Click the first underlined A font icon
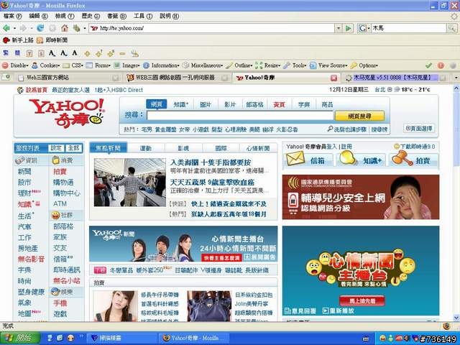Viewport: 460px width, 345px height. (x=52, y=53)
